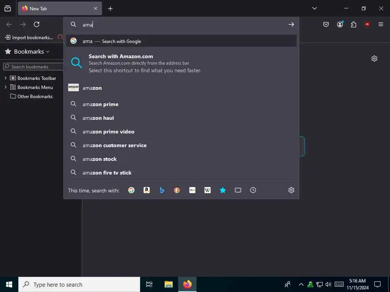Open a new tab with plus button
The width and height of the screenshot is (390, 292).
coord(110,9)
